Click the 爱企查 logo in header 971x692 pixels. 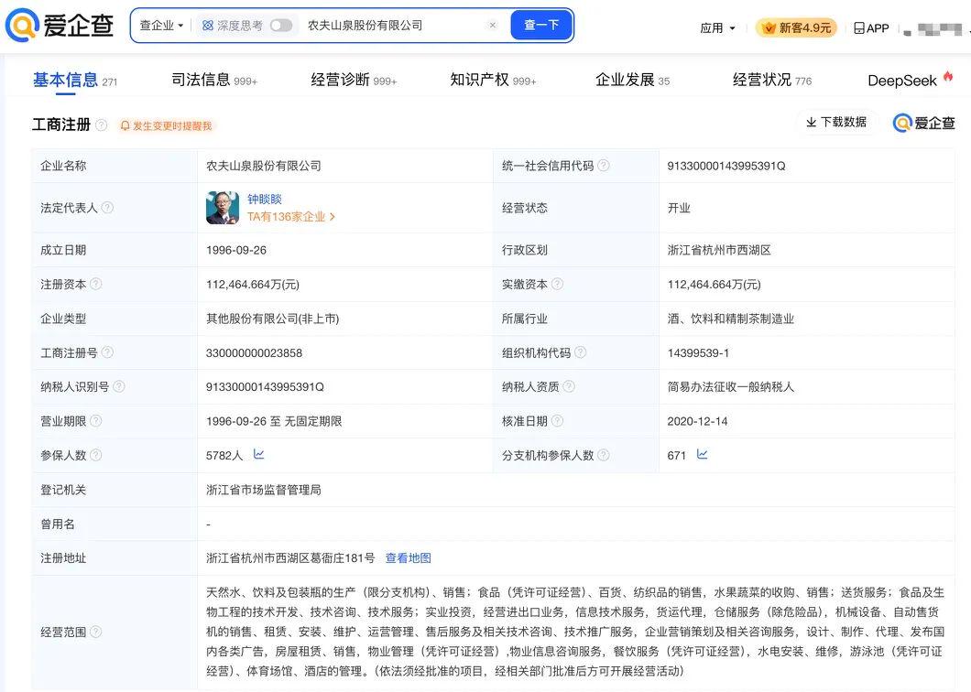click(60, 26)
